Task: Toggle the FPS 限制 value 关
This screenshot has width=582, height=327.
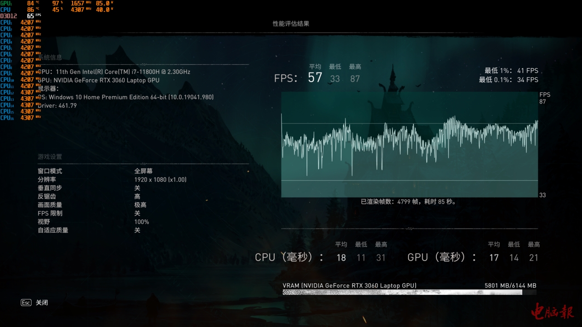Action: click(x=137, y=213)
